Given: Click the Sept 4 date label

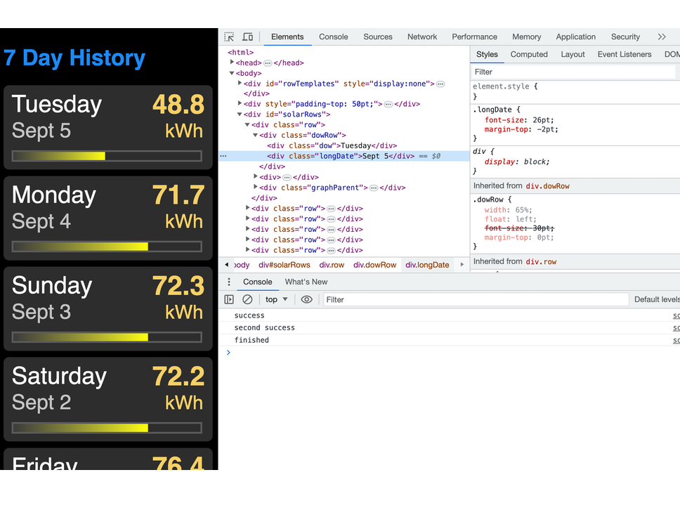Looking at the screenshot, I should click(x=41, y=221).
